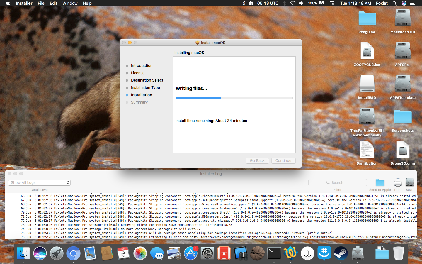The height and width of the screenshot is (264, 422).
Task: Open Photos from the Dock
Action: pos(140,253)
